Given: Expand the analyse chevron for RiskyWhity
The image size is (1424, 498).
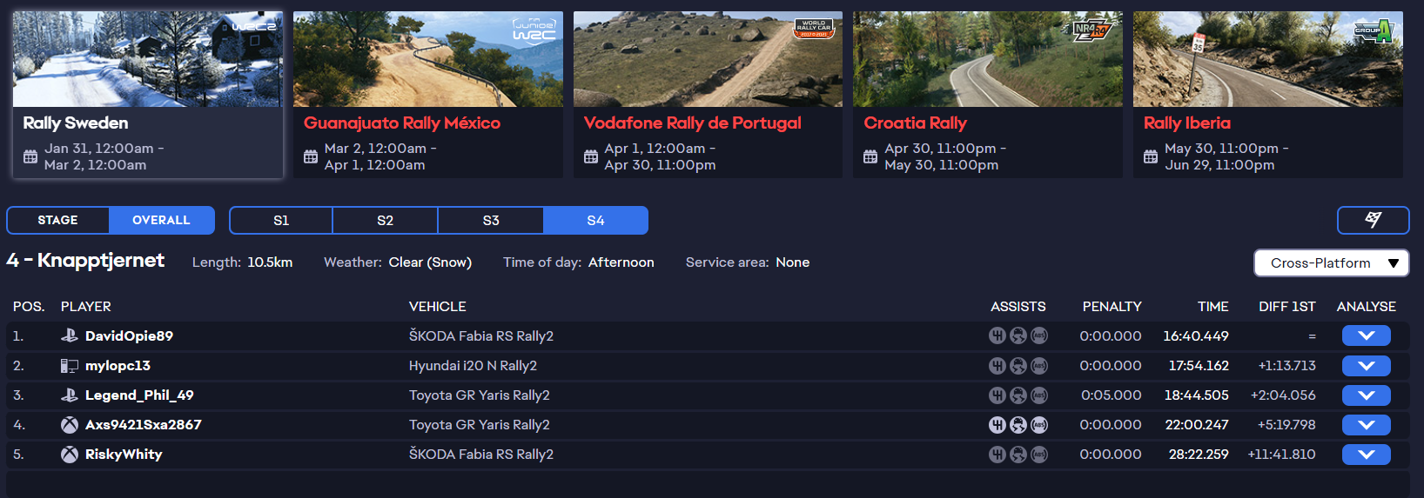Looking at the screenshot, I should [1366, 455].
